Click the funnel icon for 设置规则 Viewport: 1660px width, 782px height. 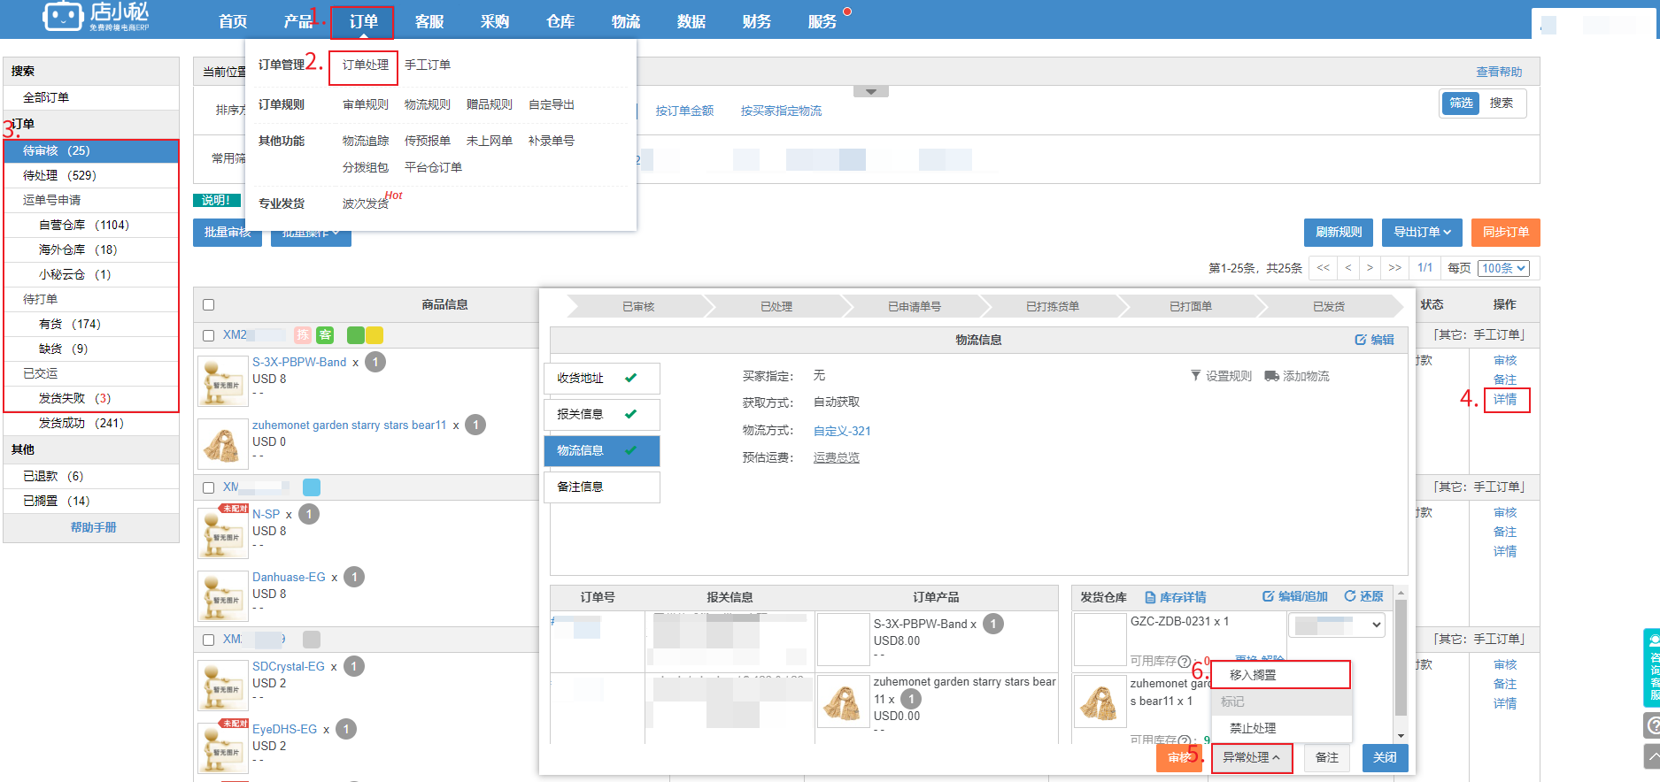pos(1195,376)
